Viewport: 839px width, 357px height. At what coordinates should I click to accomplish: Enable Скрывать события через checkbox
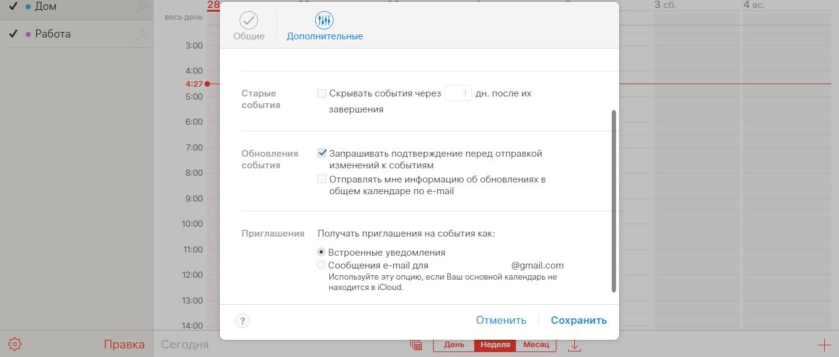[x=322, y=93]
